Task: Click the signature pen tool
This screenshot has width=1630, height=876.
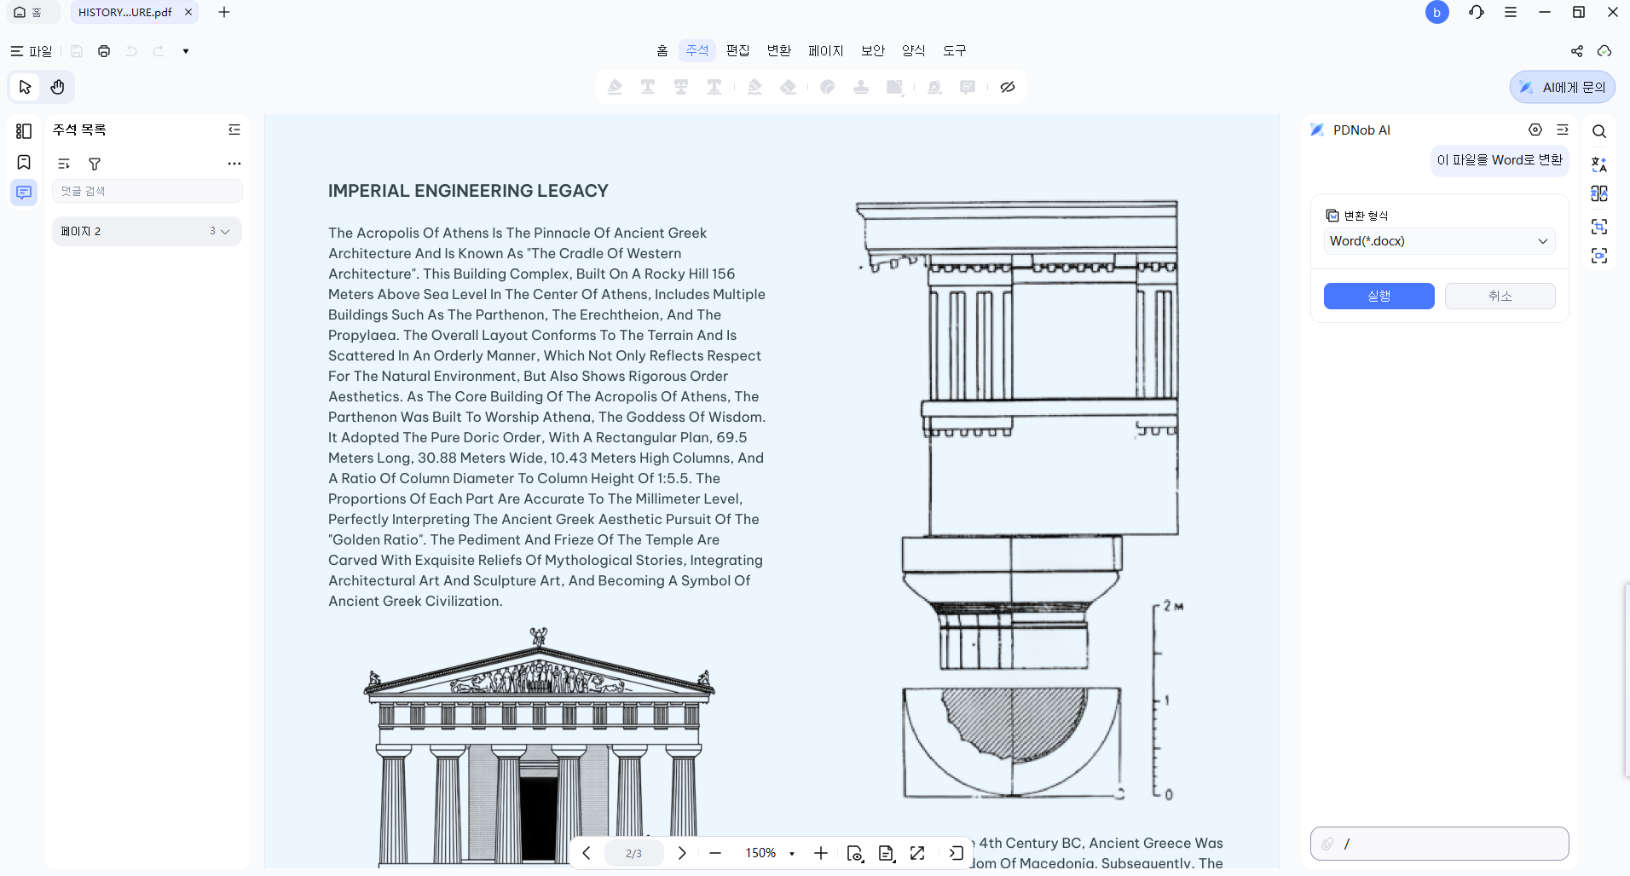Action: point(934,87)
